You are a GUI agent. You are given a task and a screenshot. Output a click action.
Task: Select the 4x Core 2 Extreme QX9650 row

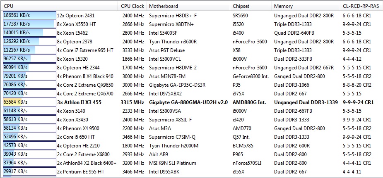point(85,85)
